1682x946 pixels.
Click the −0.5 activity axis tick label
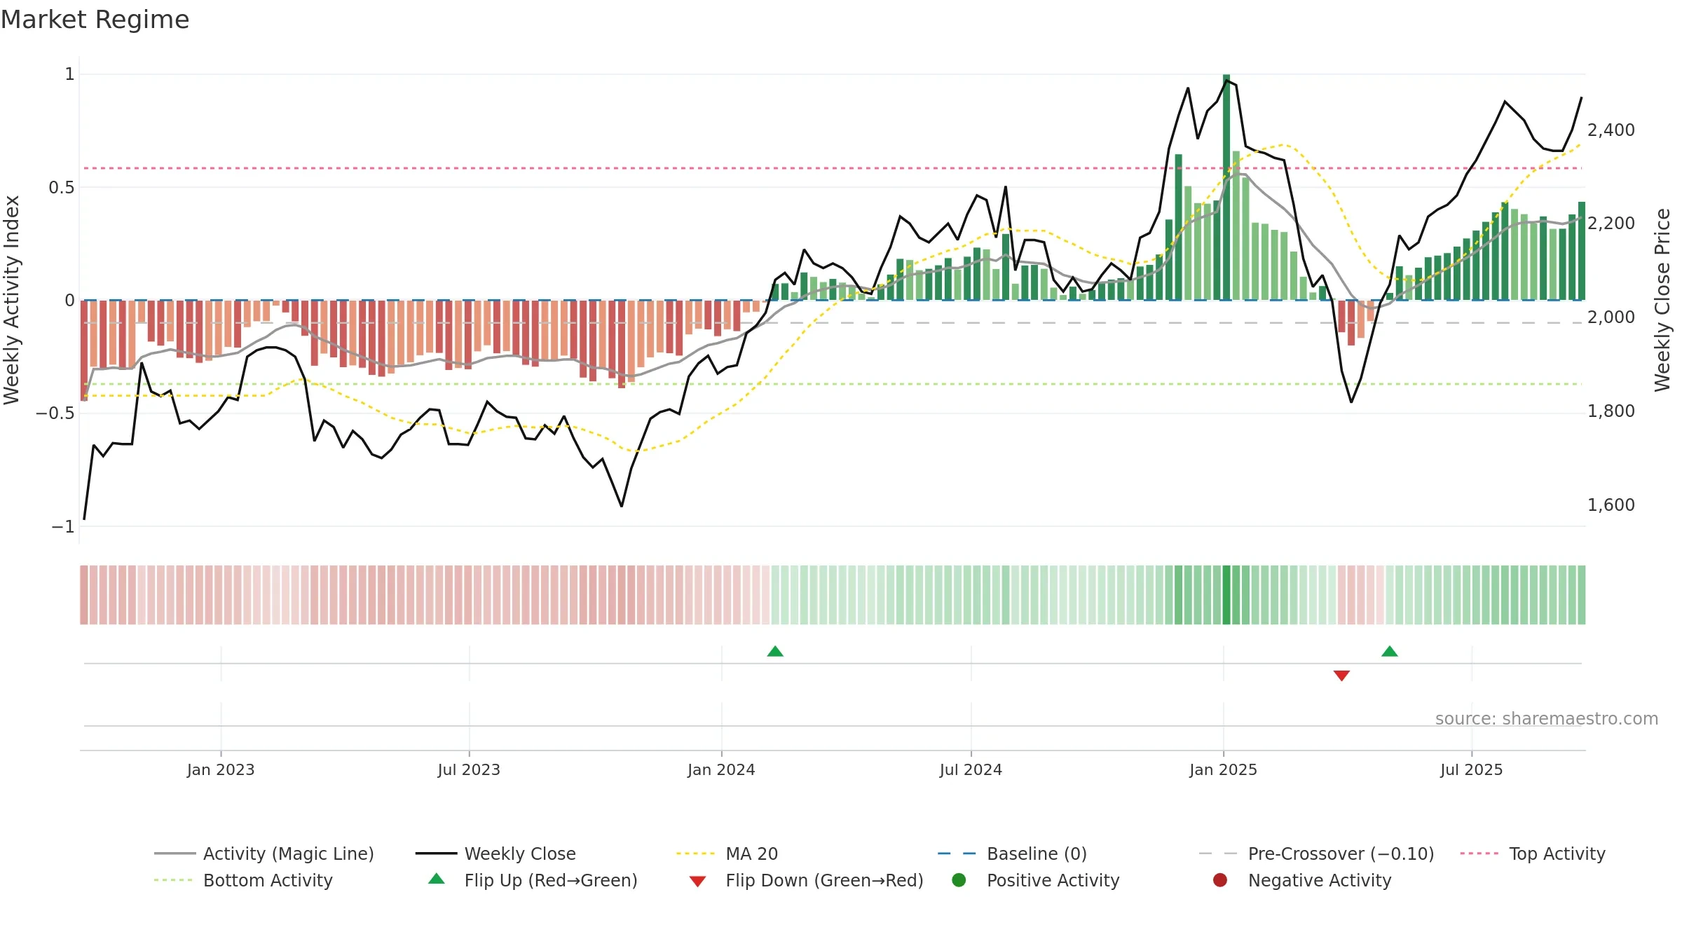pos(55,413)
